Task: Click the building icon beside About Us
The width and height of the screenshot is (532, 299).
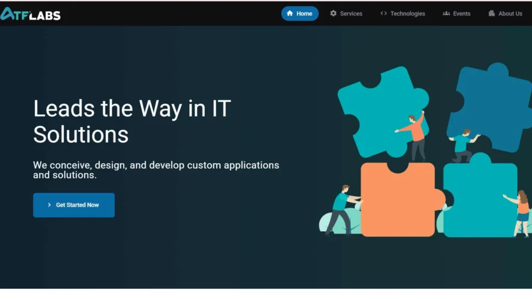Action: point(491,13)
